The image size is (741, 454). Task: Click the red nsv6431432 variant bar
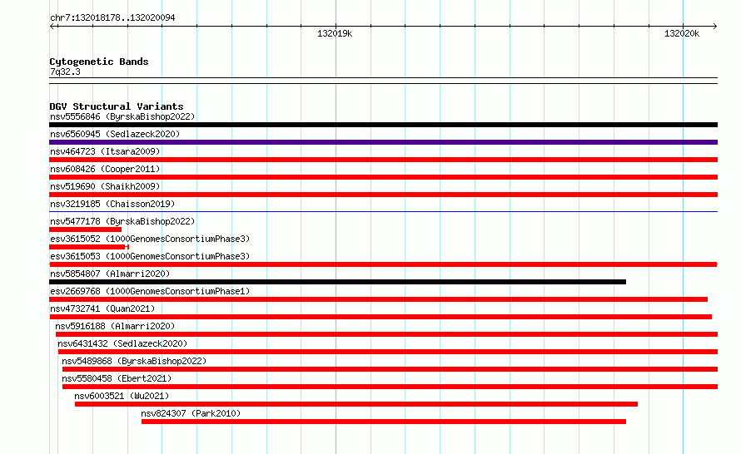(388, 352)
